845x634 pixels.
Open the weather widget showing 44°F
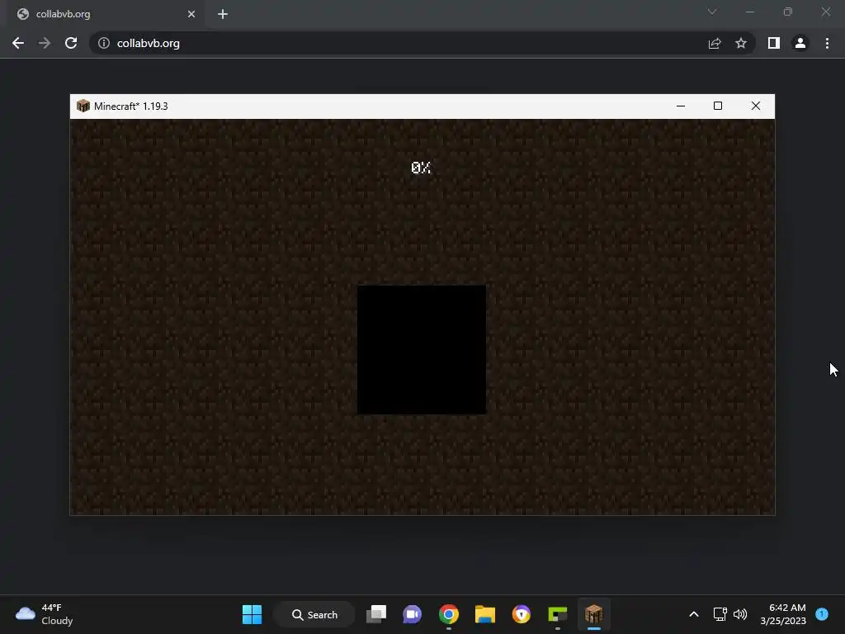pos(45,614)
